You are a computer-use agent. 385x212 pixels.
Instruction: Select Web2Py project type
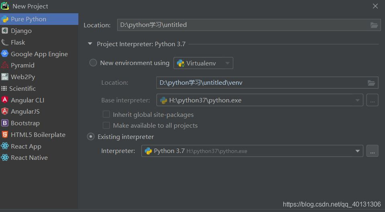(x=39, y=77)
